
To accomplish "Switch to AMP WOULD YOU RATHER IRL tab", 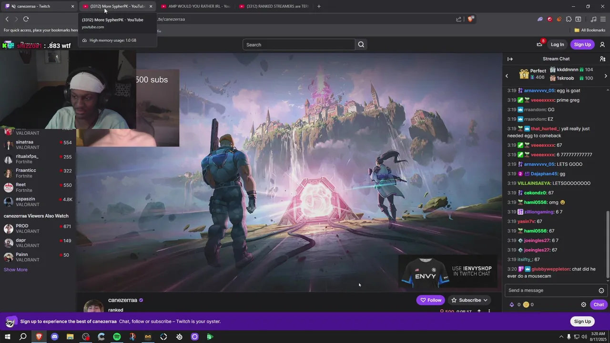I will coord(195,6).
